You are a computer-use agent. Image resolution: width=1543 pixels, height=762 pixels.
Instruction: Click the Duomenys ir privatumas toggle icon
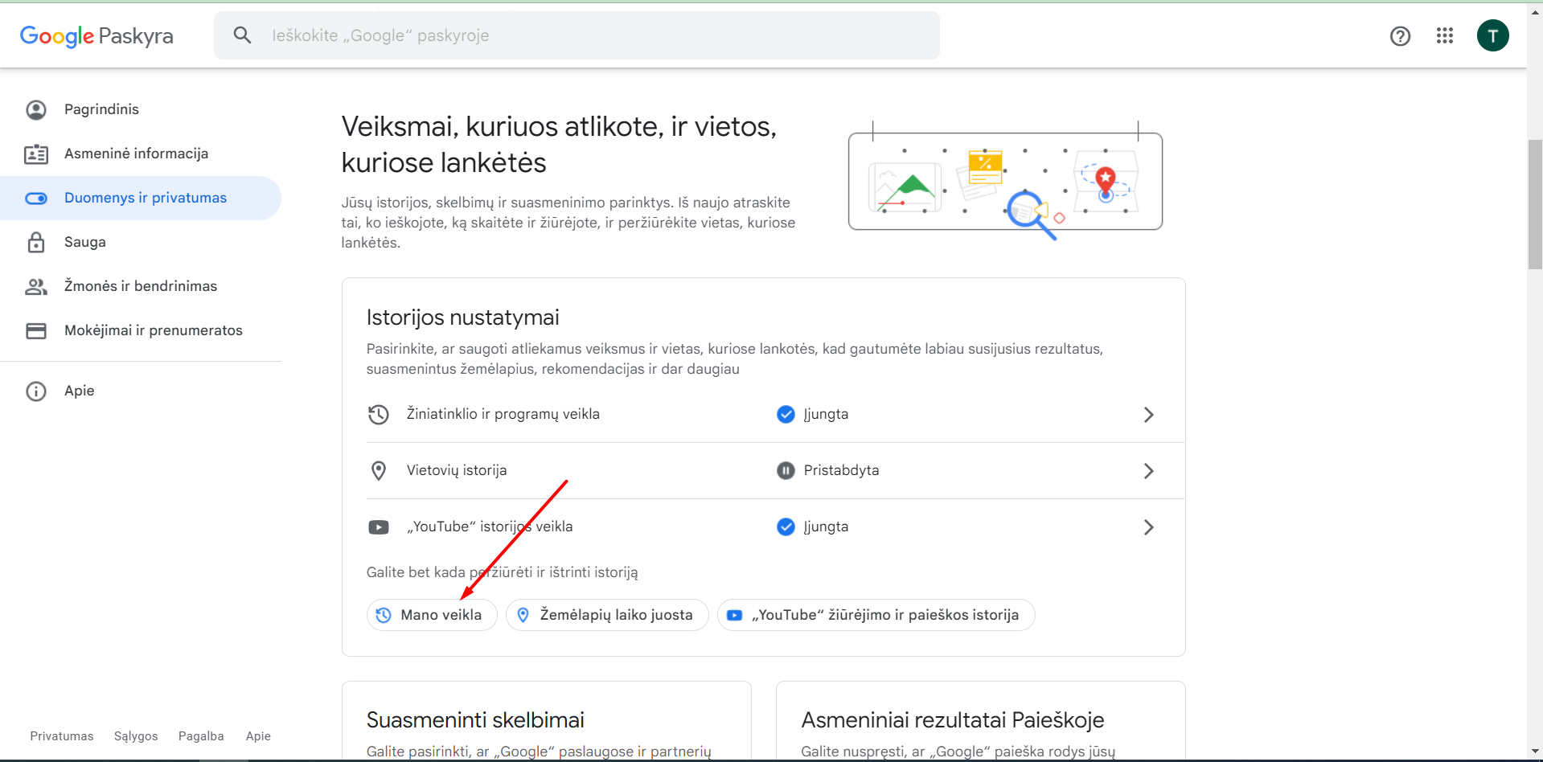(36, 198)
